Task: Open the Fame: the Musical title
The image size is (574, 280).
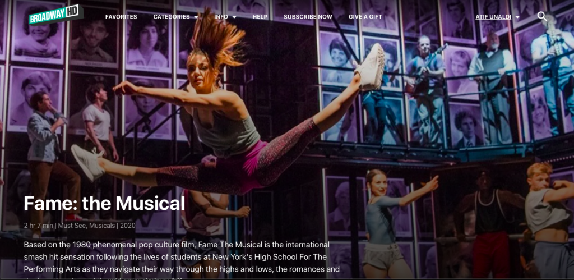Action: pyautogui.click(x=104, y=203)
